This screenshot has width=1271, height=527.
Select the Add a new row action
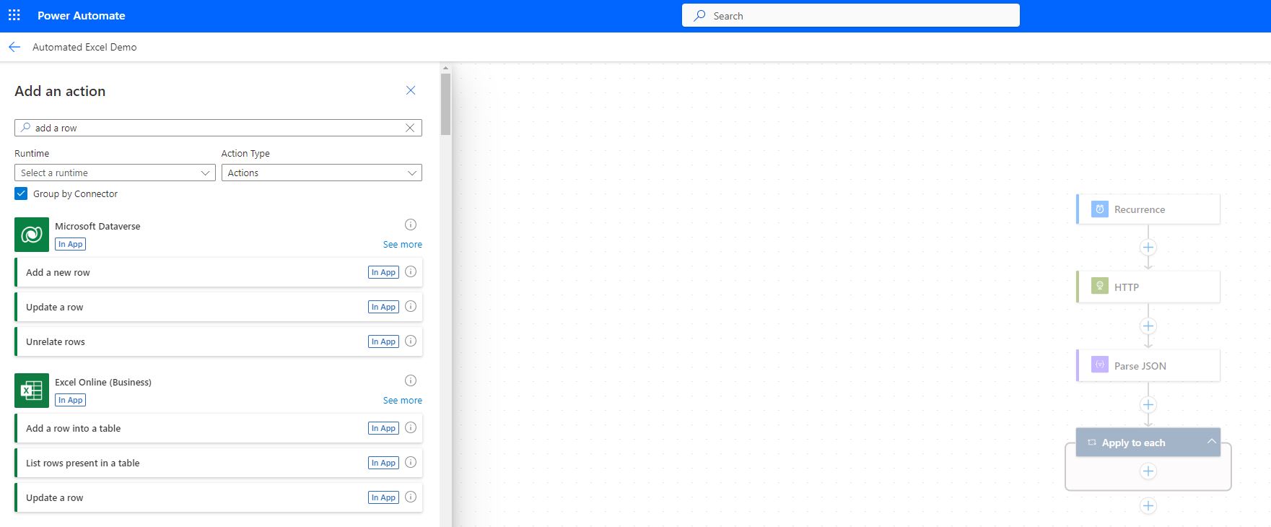pos(218,272)
